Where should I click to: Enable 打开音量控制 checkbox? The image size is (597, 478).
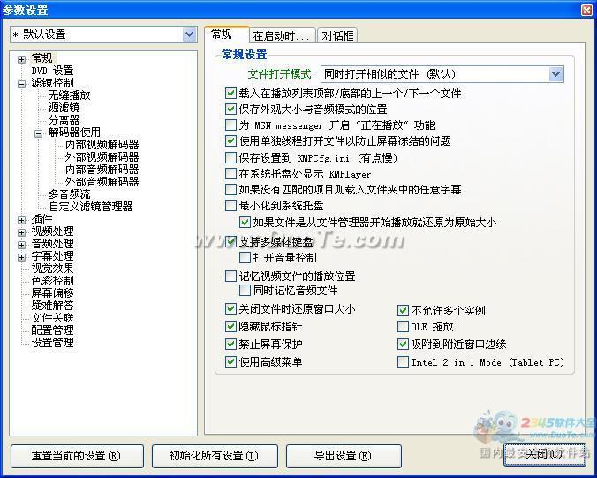point(245,258)
